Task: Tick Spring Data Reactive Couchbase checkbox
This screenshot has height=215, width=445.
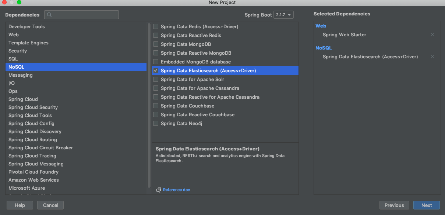Action: point(156,114)
